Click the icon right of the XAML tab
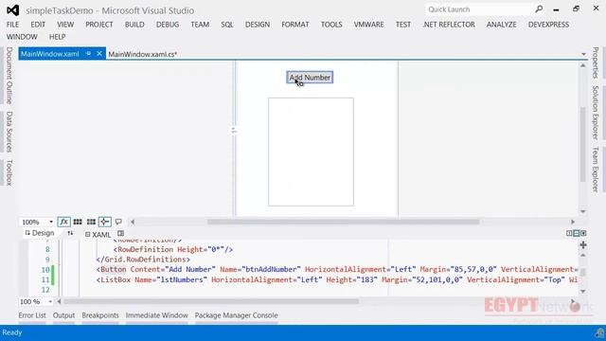Image resolution: width=606 pixels, height=341 pixels. click(120, 234)
